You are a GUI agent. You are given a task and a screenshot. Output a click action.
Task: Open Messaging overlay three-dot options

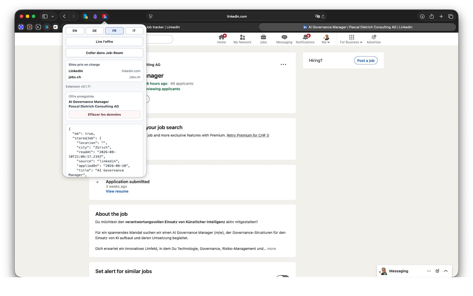429,271
